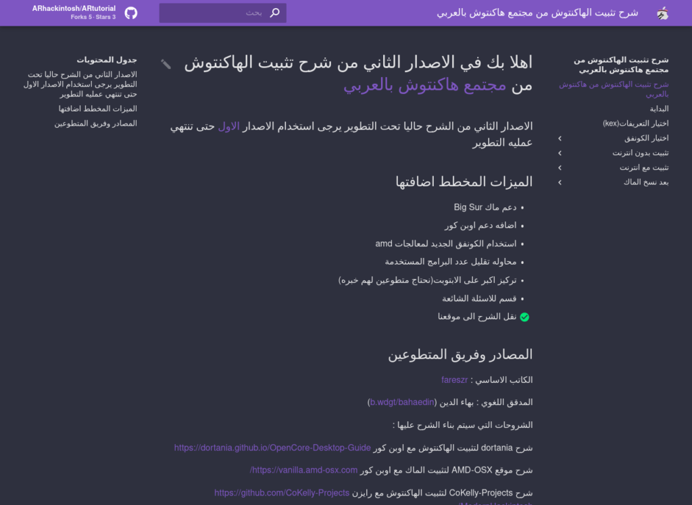This screenshot has width=692, height=505.
Task: Open the fareszr author link
Action: coord(454,380)
